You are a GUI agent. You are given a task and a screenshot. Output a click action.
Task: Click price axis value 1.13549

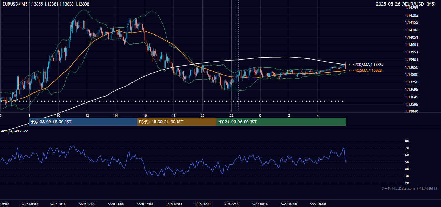(411, 112)
